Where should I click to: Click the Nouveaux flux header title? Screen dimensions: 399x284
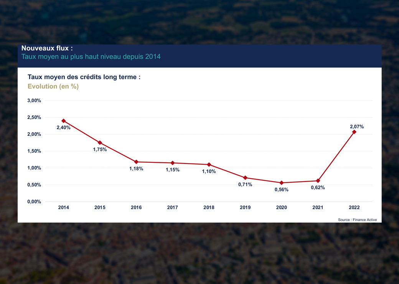point(47,48)
